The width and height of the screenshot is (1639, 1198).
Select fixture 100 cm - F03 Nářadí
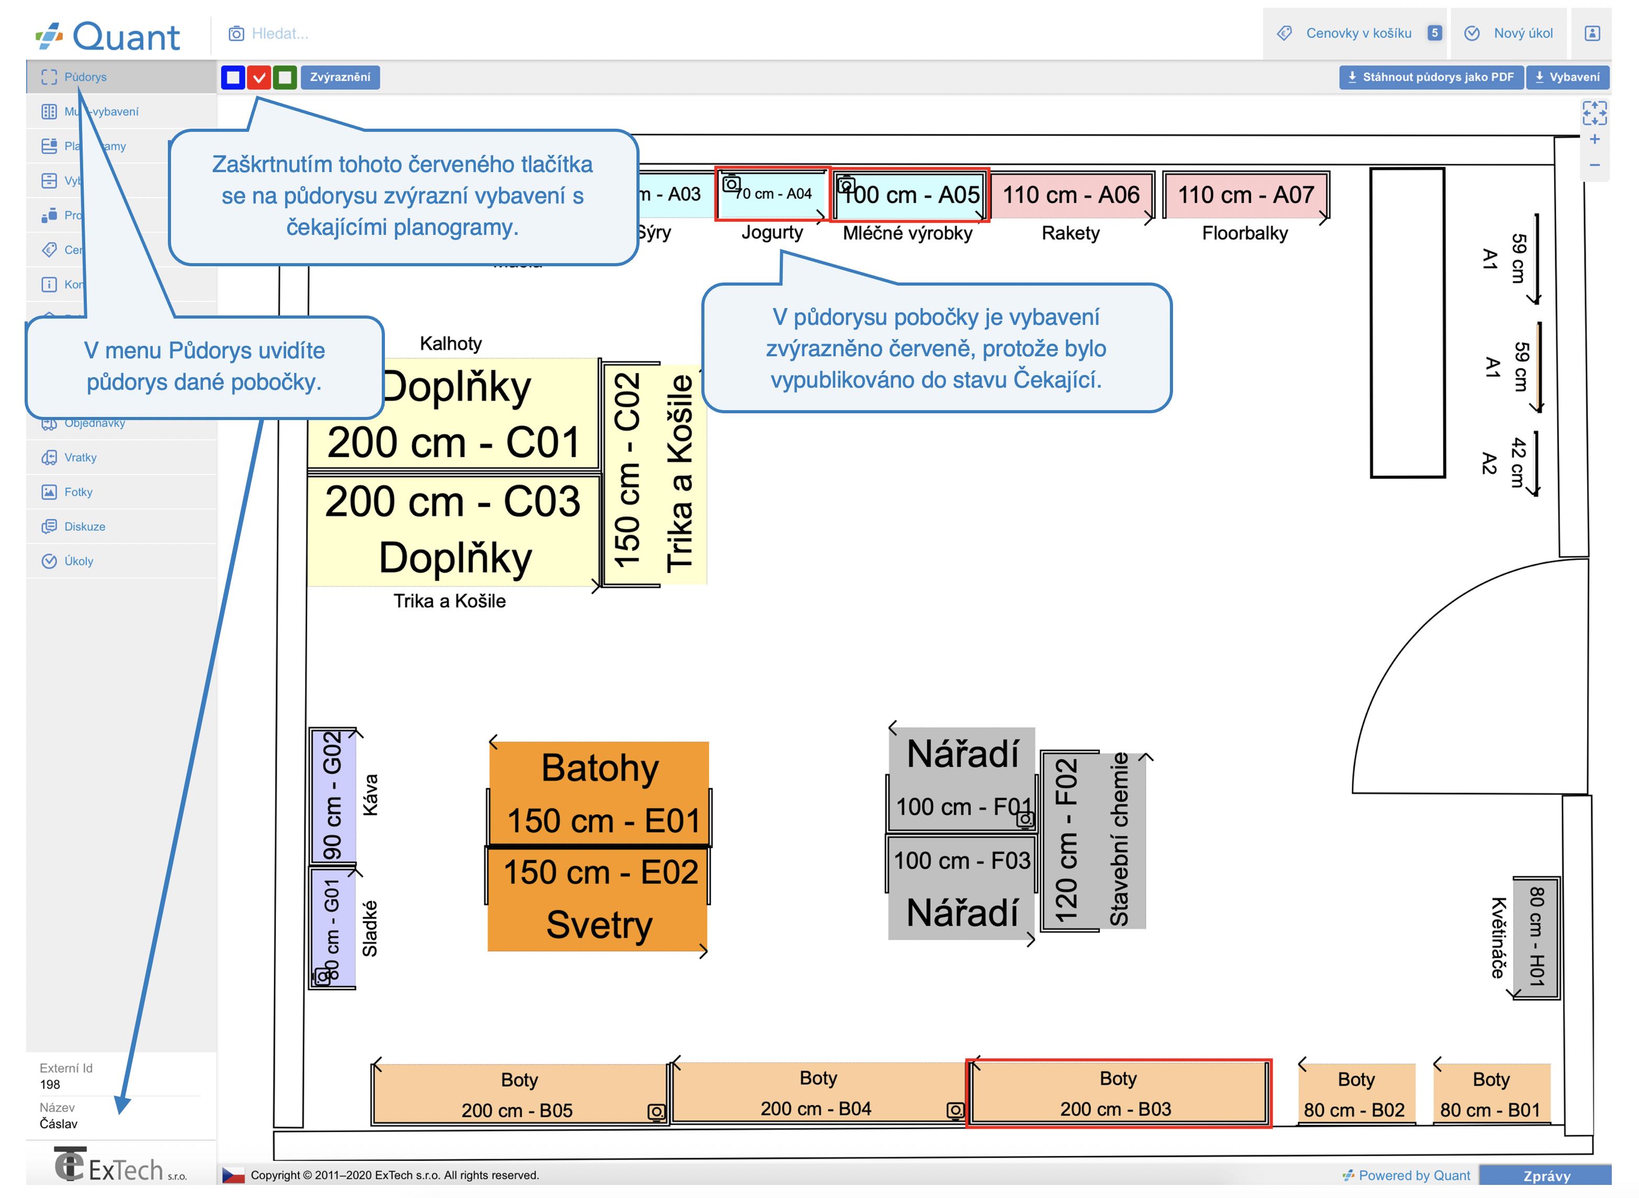coord(961,888)
